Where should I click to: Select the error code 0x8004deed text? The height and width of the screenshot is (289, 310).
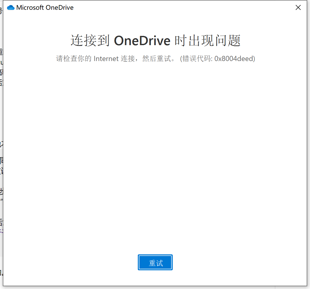tap(234, 59)
